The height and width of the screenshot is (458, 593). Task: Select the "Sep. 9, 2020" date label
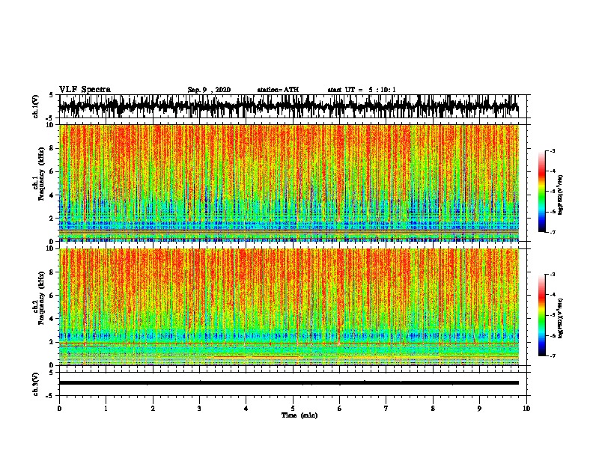[209, 90]
